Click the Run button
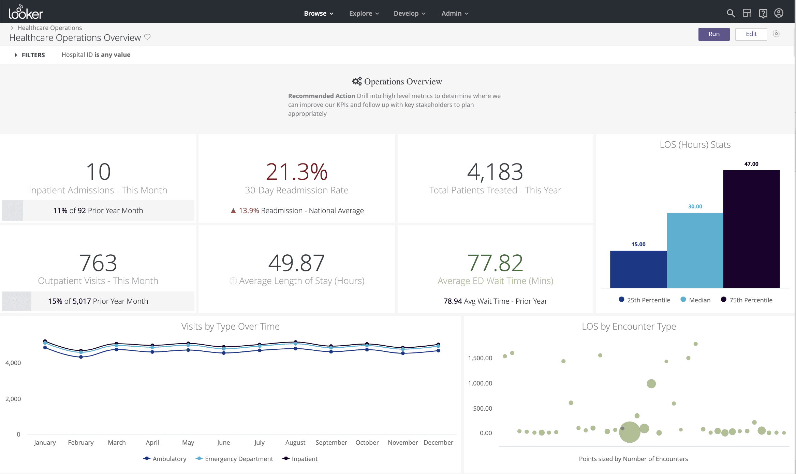Viewport: 796px width, 474px height. tap(714, 34)
